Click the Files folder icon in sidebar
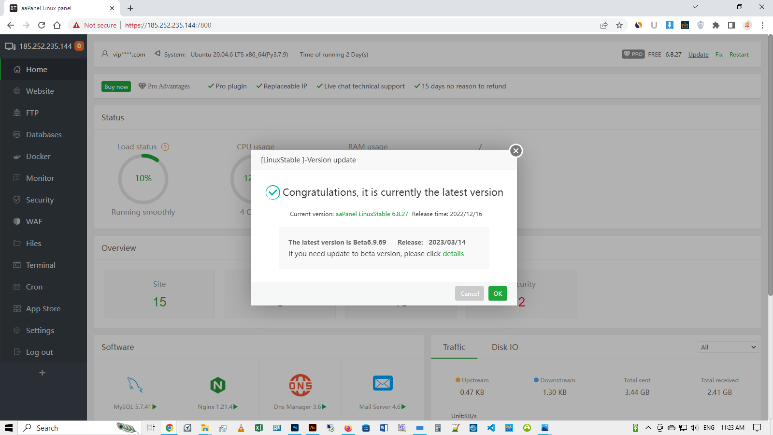773x435 pixels. click(17, 243)
